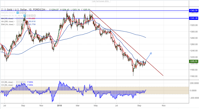The width and height of the screenshot is (199, 109).
Task: Click the EMA (34, close) value 1202.7758
Action: coord(31,24)
